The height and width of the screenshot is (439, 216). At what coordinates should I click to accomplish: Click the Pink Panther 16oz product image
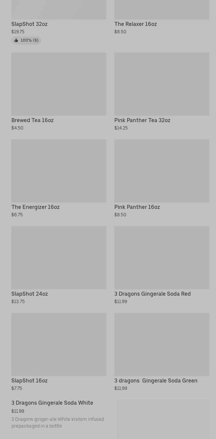pos(162,171)
